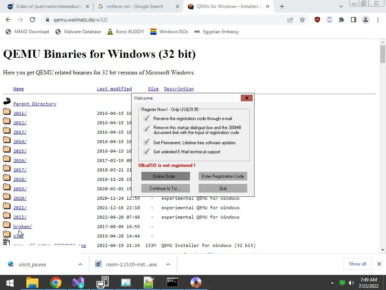
Task: Open Windows Start menu
Action: coord(10,282)
